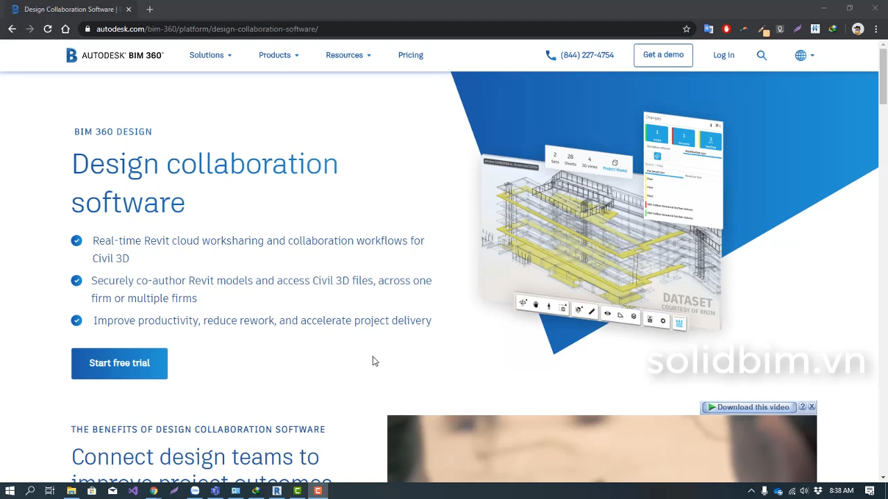
Task: Click the purple feather extension in toolbar
Action: coord(797,29)
